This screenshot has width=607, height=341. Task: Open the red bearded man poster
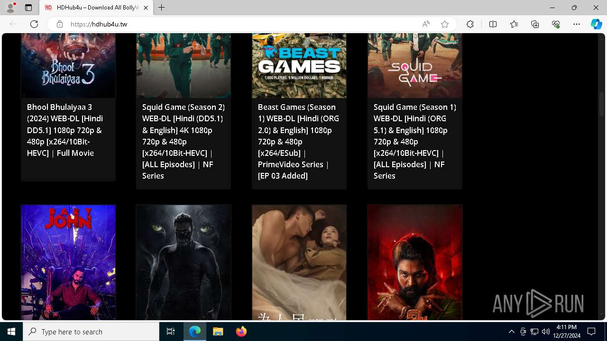pos(415,262)
